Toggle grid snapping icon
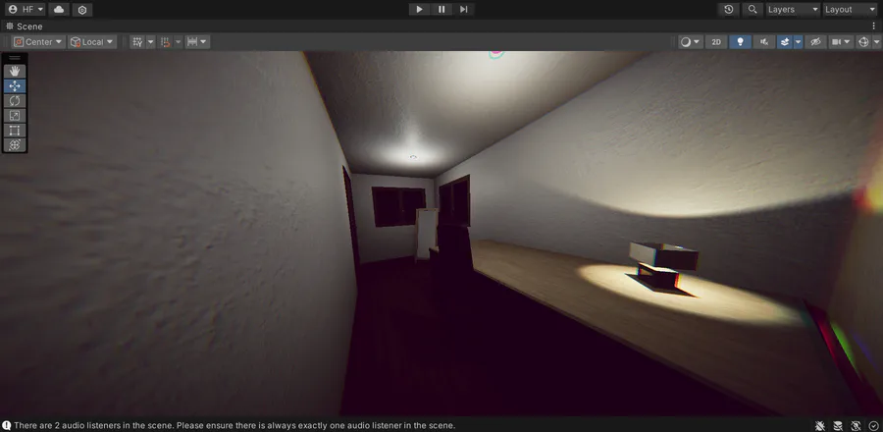The height and width of the screenshot is (432, 883). tap(165, 41)
